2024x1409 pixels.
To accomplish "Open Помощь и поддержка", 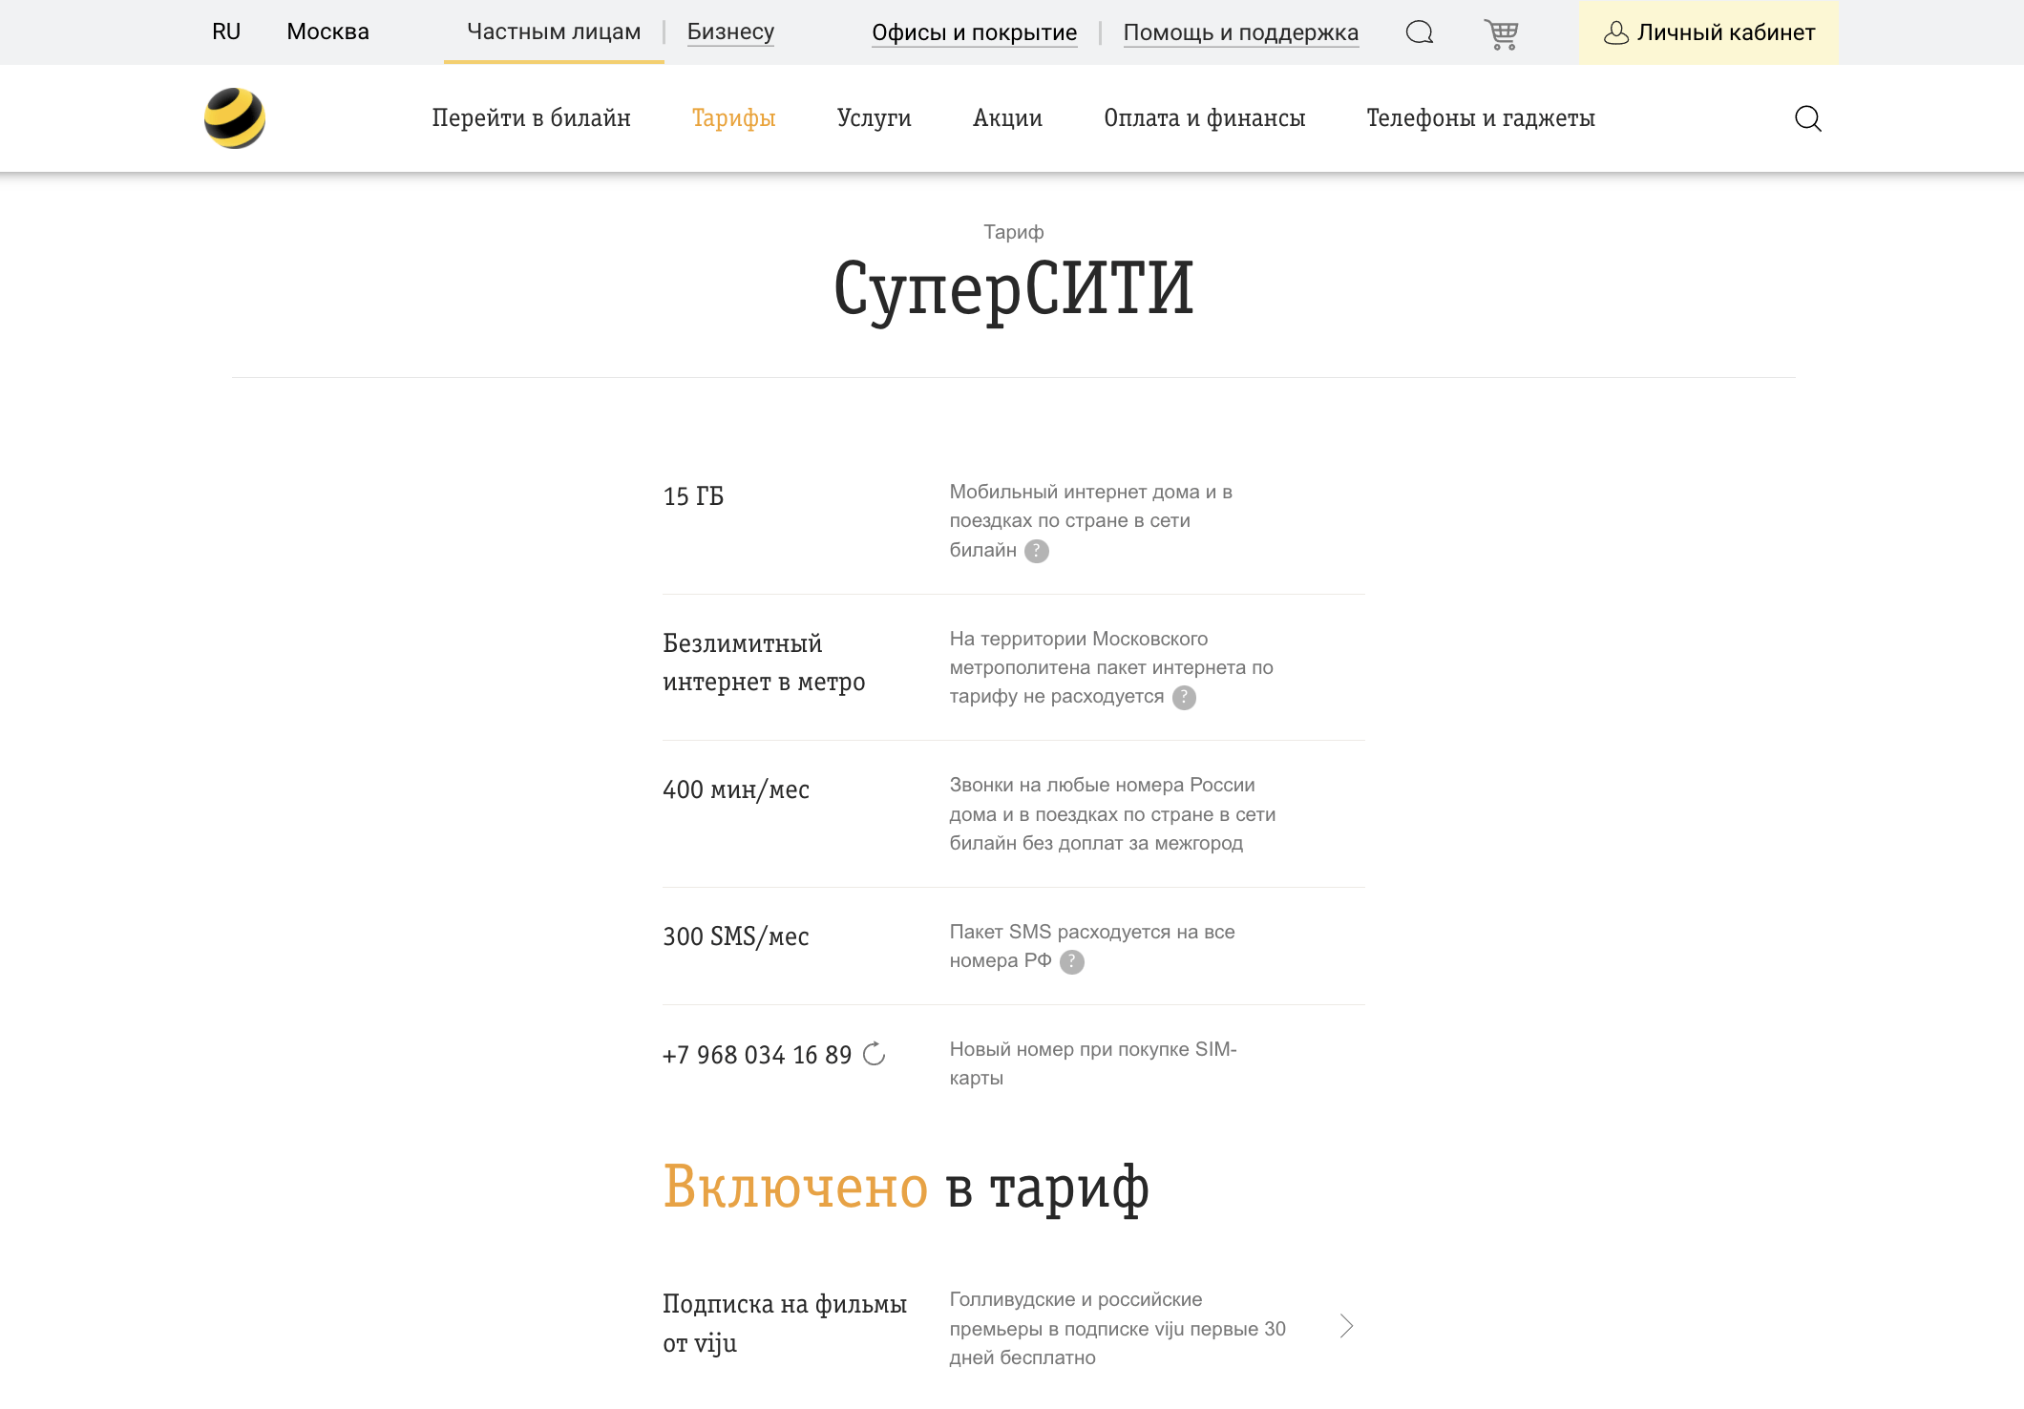I will [1242, 32].
